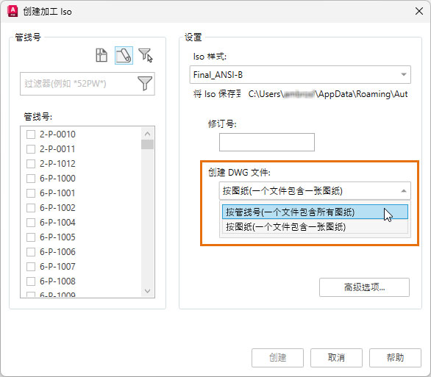Screen dimensions: 431x377
Task: Select 按图纸(一个文件包含一张图纸) list option
Action: coord(315,227)
